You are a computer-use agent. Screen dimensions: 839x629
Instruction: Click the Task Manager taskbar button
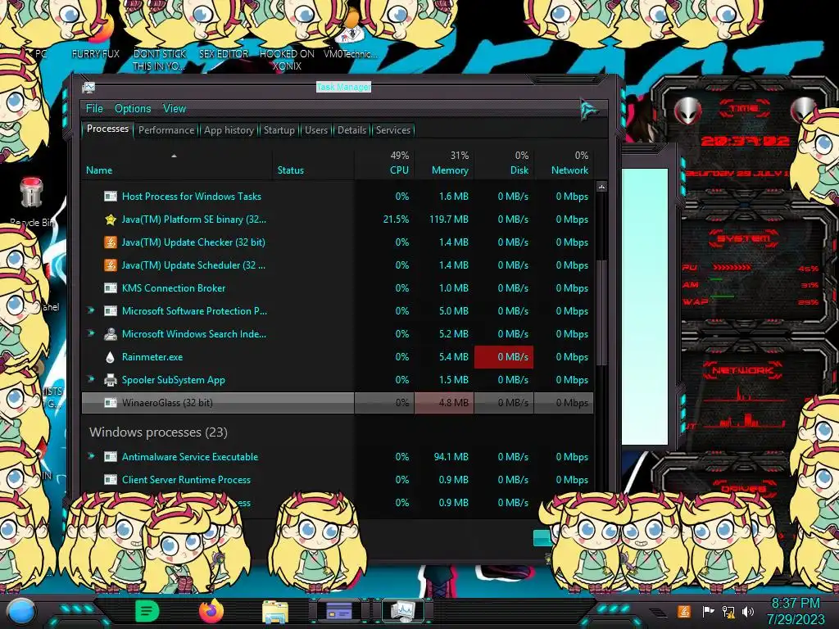tap(402, 611)
